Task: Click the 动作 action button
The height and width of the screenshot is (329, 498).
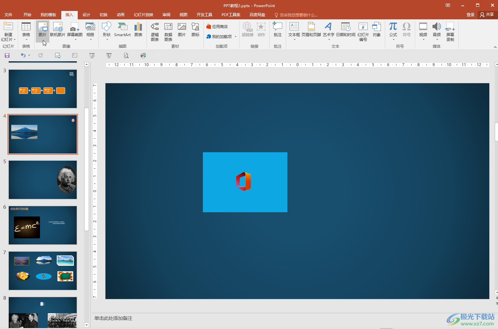Action: click(x=261, y=30)
